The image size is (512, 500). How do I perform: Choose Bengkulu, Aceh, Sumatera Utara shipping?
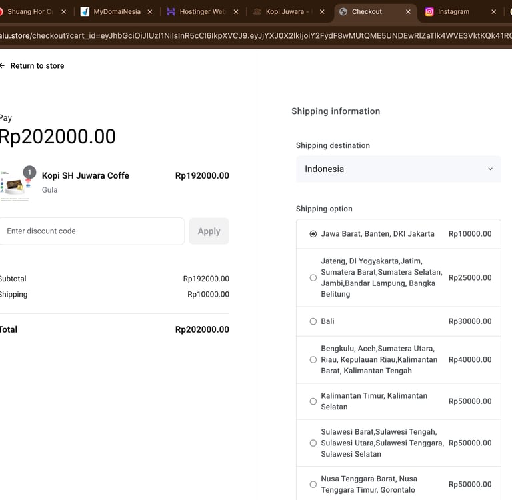tap(313, 359)
